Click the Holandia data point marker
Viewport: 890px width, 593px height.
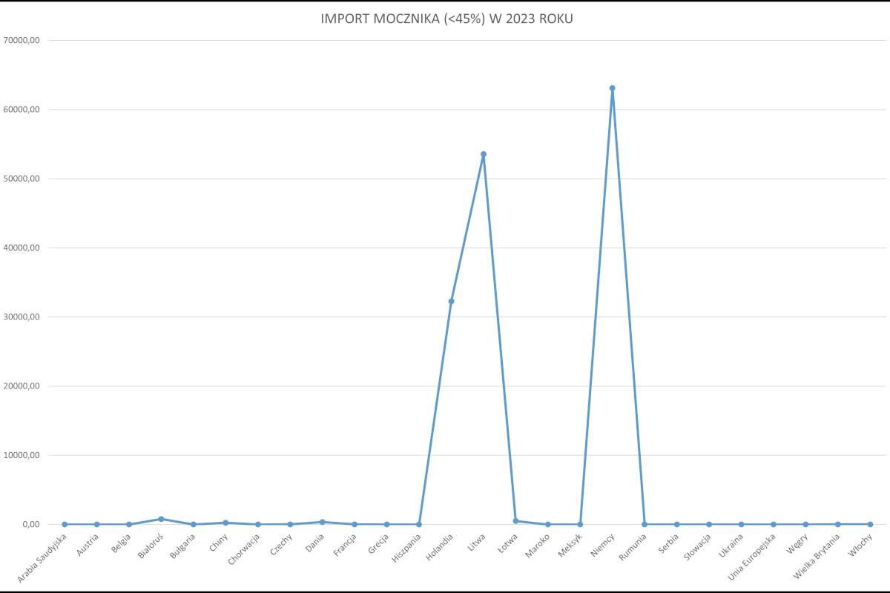pos(451,301)
